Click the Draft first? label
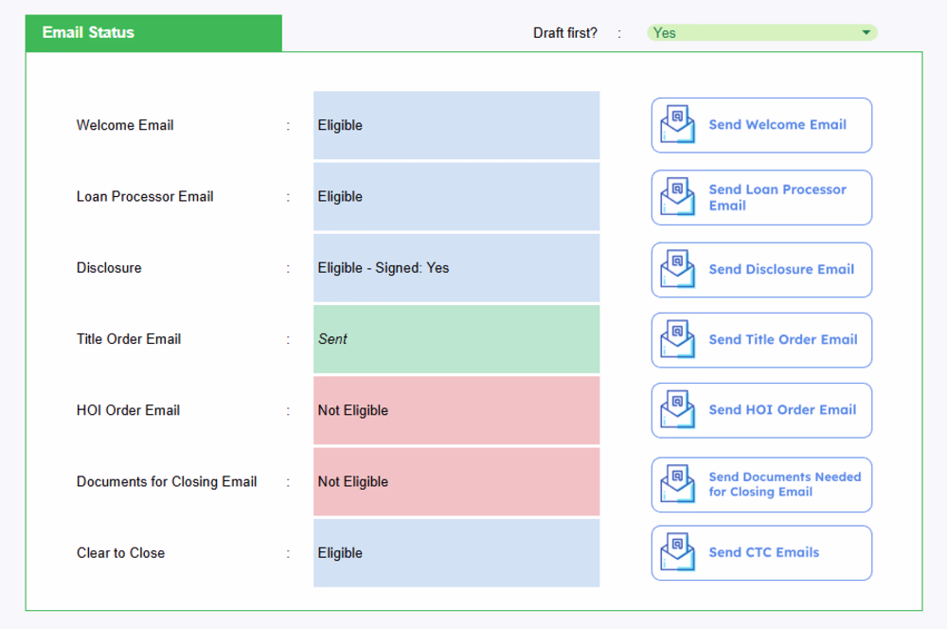947x629 pixels. [x=565, y=32]
